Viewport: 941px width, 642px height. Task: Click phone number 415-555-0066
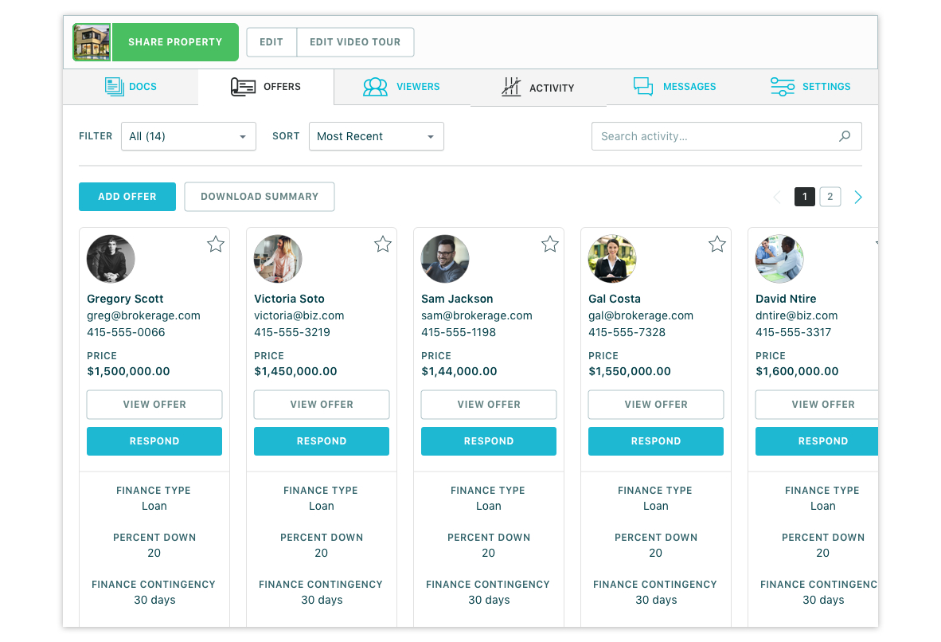pyautogui.click(x=126, y=333)
